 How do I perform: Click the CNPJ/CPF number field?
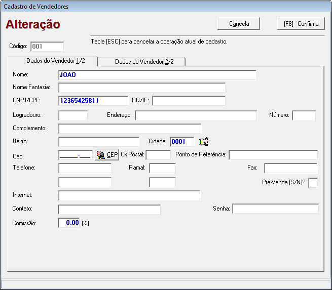(93, 101)
